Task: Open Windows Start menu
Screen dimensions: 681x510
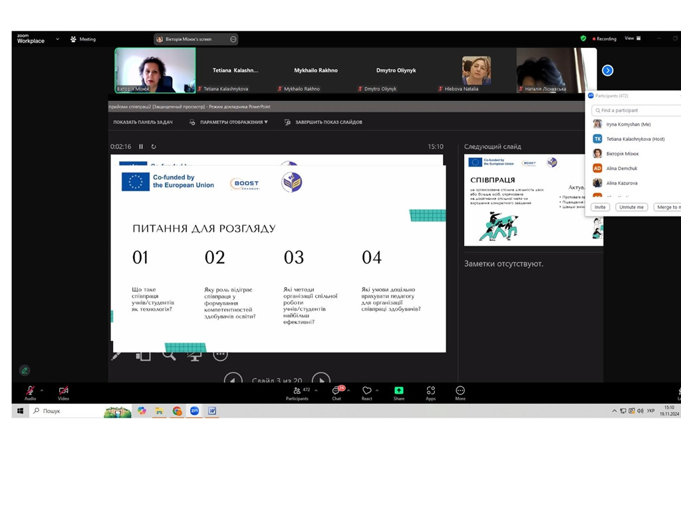Action: coord(20,410)
